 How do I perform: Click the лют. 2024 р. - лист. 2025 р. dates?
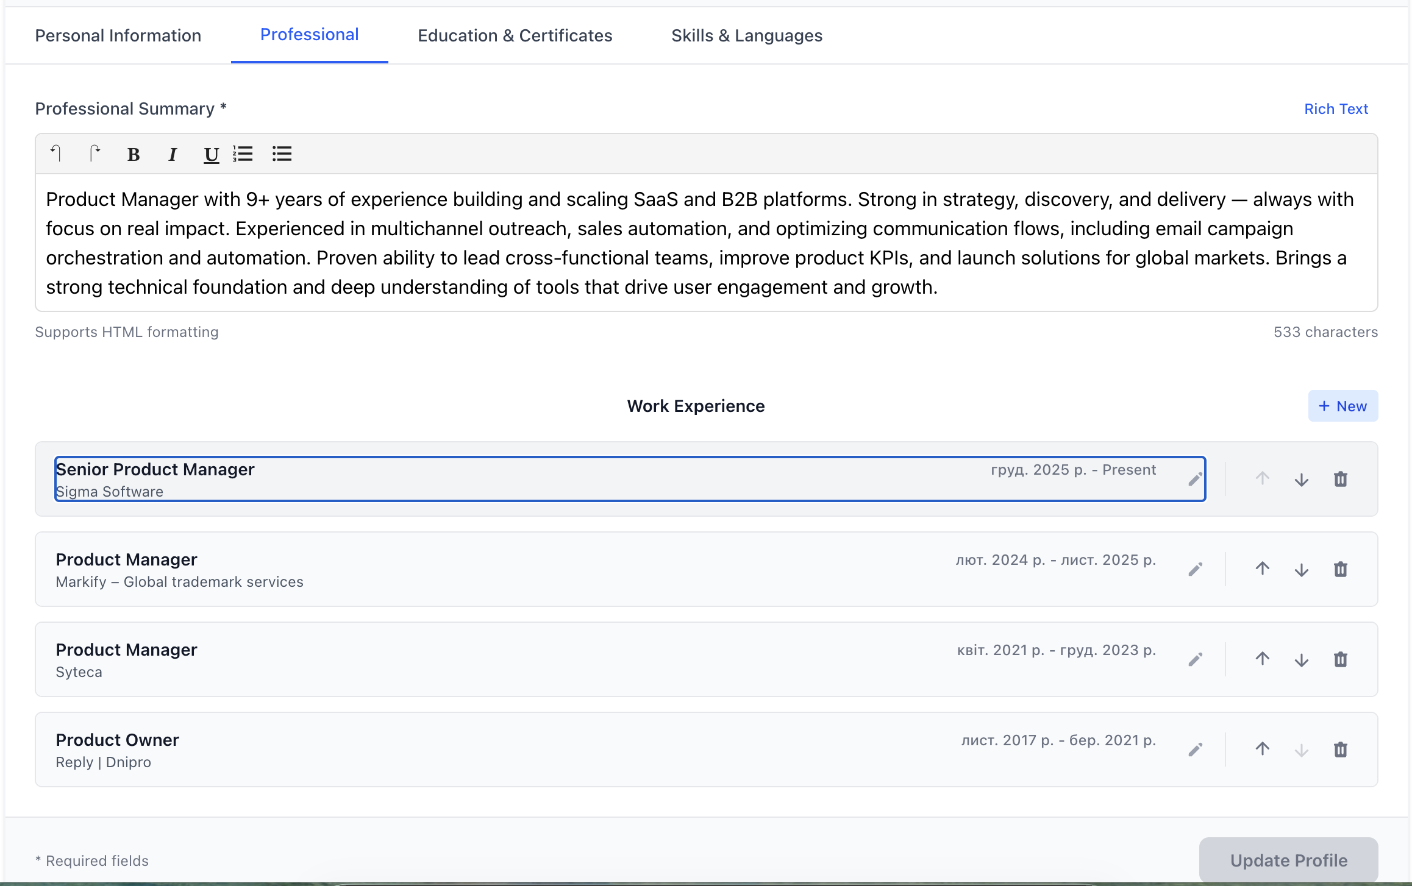point(1056,560)
